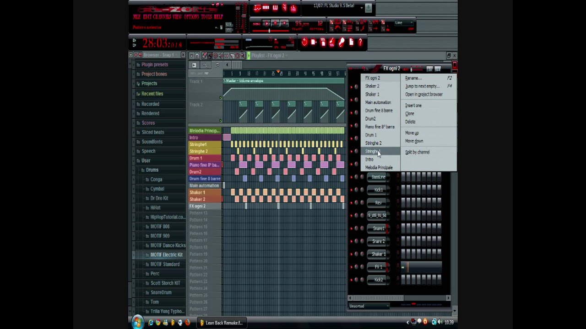Click the Play transport button
Viewport: 586px width, 329px height.
click(x=267, y=23)
